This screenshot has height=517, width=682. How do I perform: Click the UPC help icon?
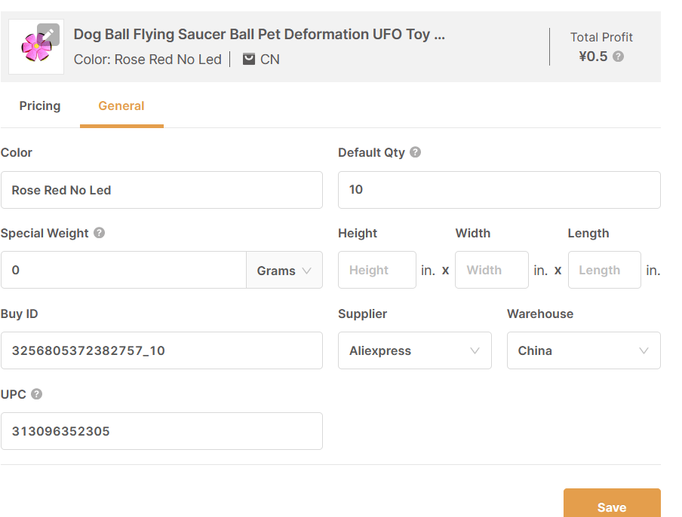[37, 394]
